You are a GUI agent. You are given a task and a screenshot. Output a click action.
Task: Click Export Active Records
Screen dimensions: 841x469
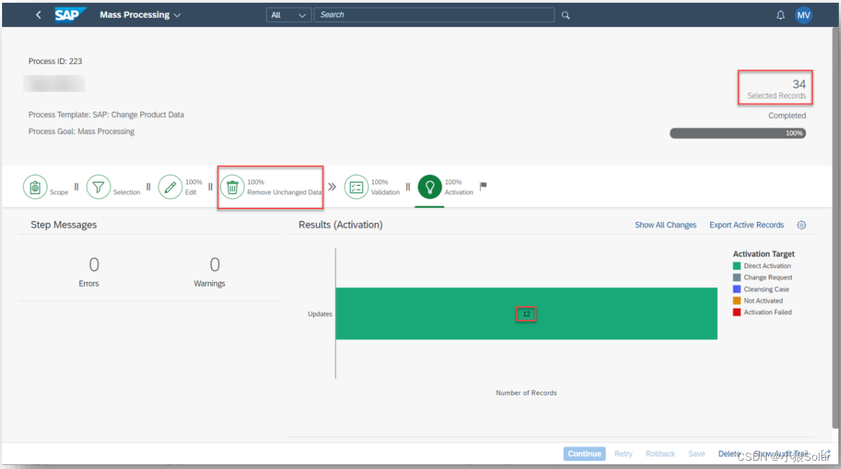click(x=747, y=225)
